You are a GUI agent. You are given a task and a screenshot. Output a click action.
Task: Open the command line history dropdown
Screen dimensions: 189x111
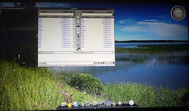click(x=94, y=63)
